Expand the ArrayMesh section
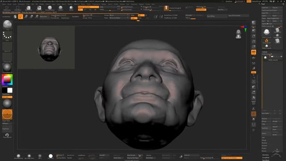 (x=265, y=157)
